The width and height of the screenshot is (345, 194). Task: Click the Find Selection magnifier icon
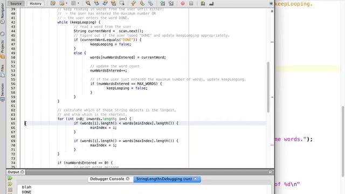click(88, 3)
